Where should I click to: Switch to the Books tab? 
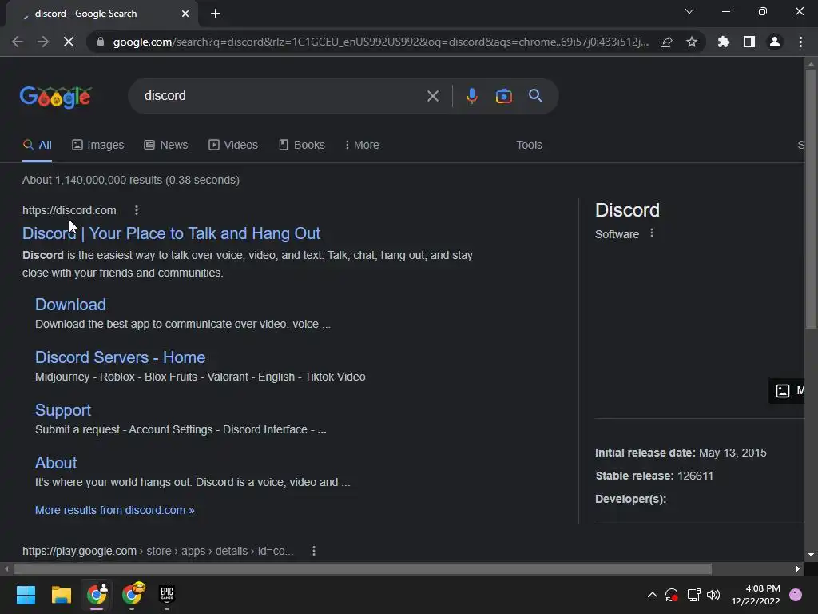tap(301, 146)
